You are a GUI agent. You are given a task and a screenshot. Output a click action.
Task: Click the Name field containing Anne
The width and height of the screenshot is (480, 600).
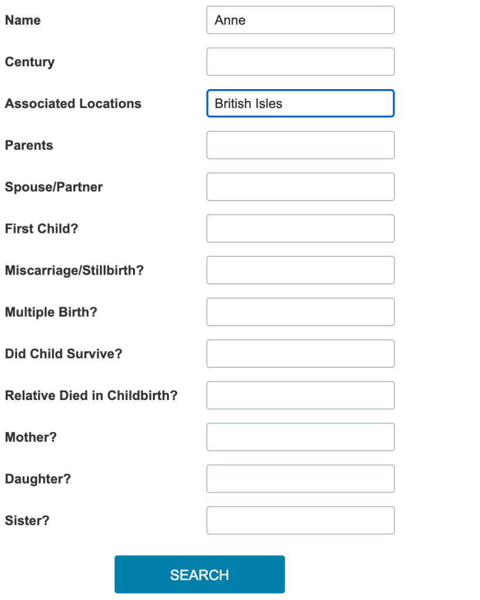click(x=300, y=20)
